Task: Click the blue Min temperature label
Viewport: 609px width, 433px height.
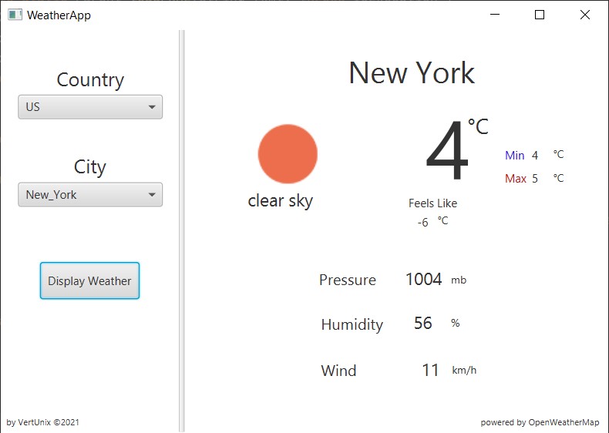Action: click(x=515, y=156)
